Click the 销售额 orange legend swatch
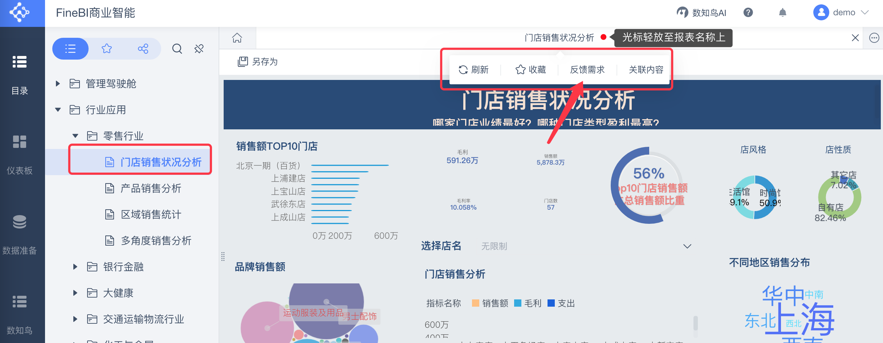This screenshot has height=343, width=883. click(x=475, y=303)
